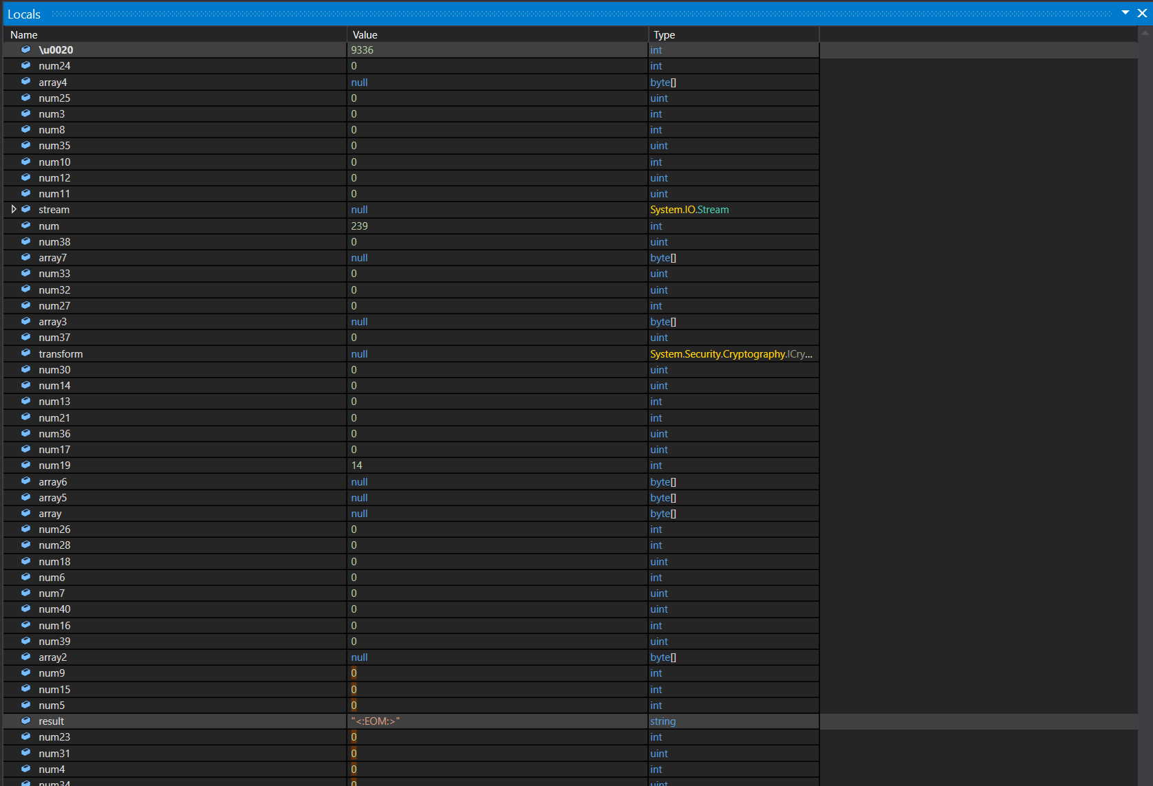Expand the stream variable tree node
Image resolution: width=1153 pixels, height=786 pixels.
coord(13,209)
